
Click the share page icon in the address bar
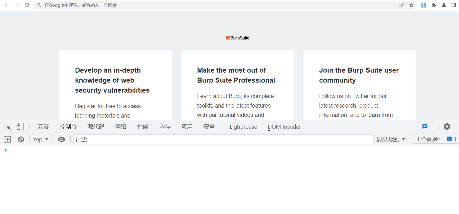pyautogui.click(x=401, y=5)
